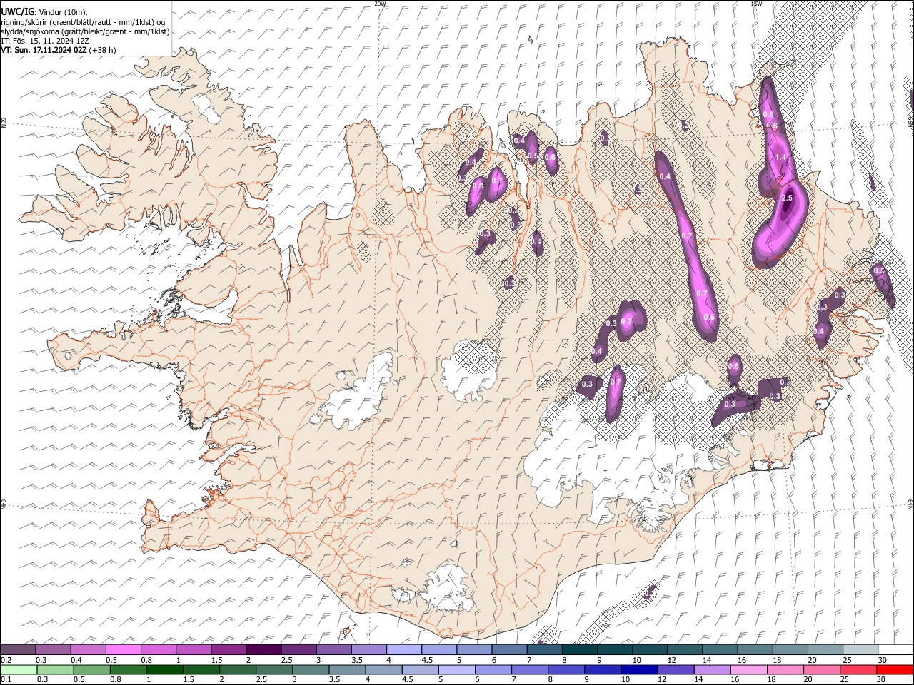Pick the darkest purple upper swatch starting at 2
Screen dimensions: 914x685
pyautogui.click(x=263, y=649)
